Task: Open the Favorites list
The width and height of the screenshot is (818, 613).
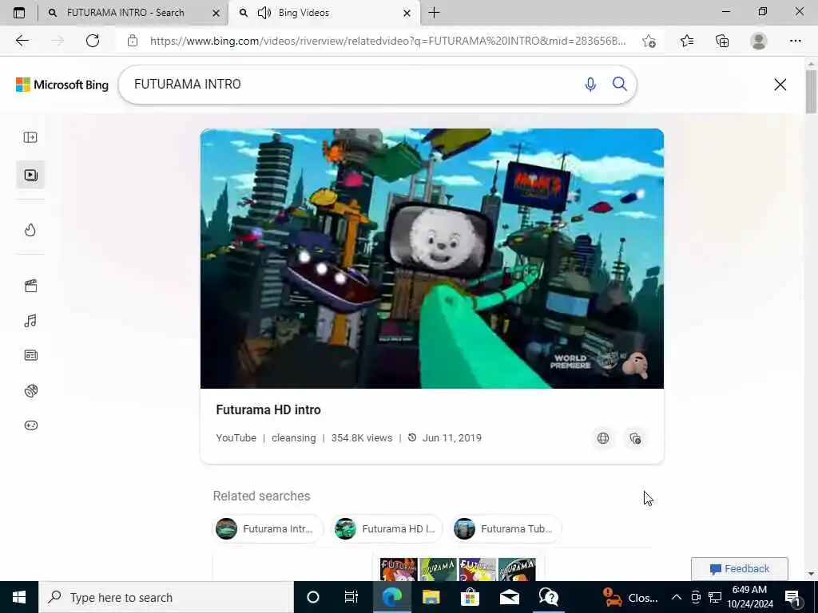Action: click(x=686, y=41)
